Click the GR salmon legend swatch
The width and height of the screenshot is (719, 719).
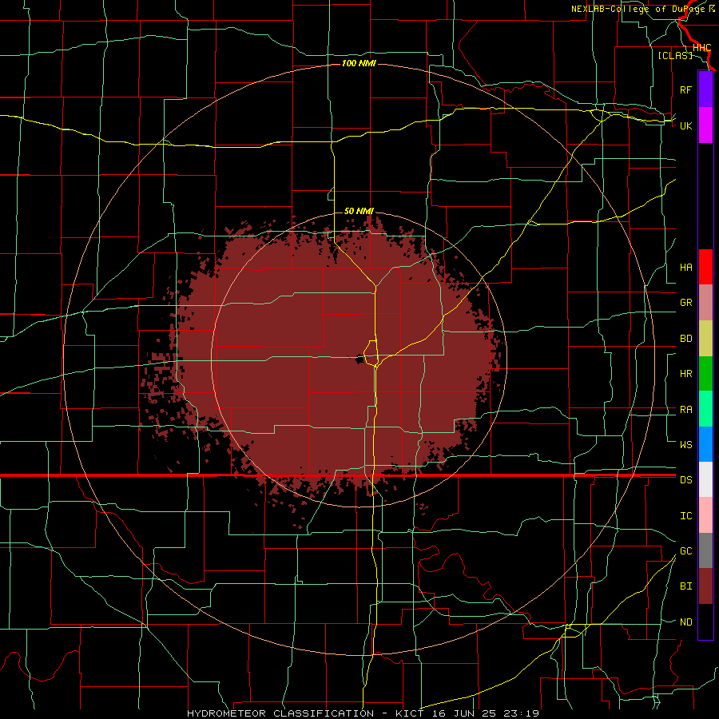[705, 303]
